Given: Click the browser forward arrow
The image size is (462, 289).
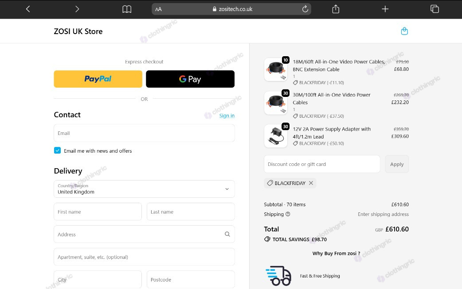Looking at the screenshot, I should [77, 9].
